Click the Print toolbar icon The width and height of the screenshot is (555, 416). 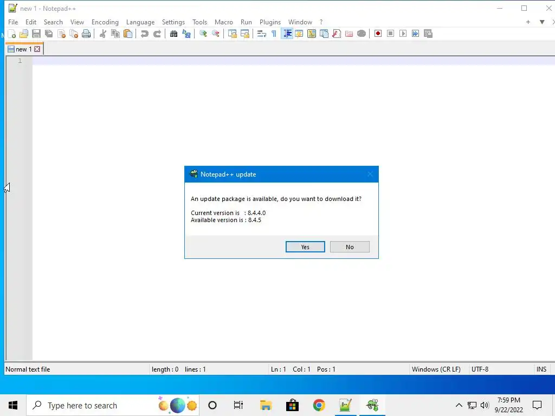[86, 34]
